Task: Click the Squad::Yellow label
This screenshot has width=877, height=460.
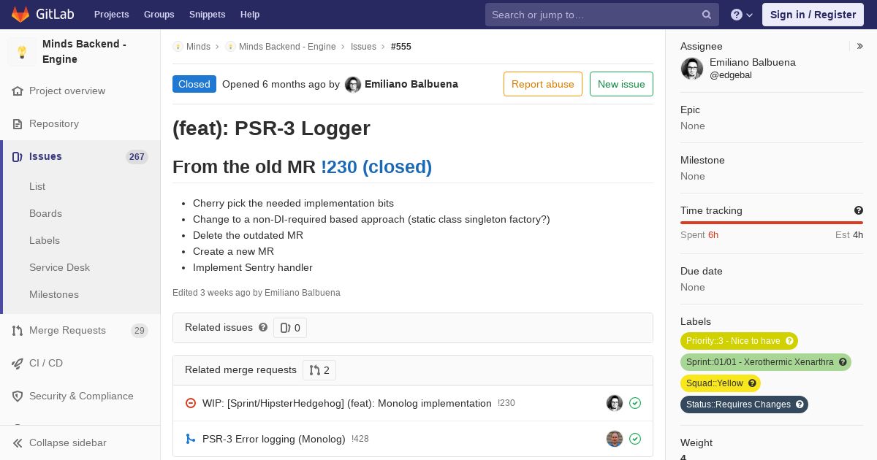Action: 721,383
